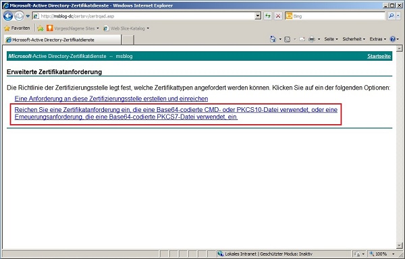The image size is (405, 259).
Task: Open the recent pages dropdown arrow
Action: [28, 16]
